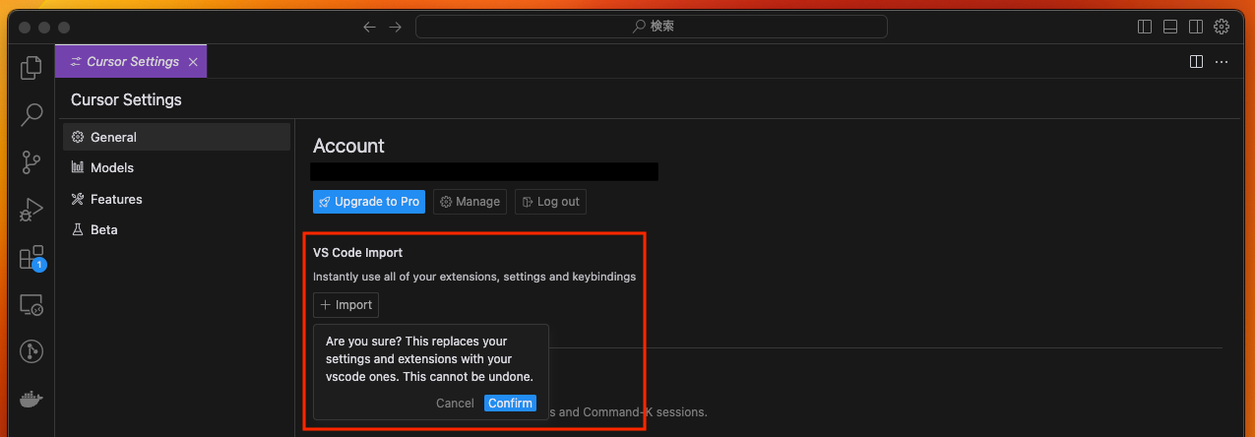Select General in settings sidebar
The width and height of the screenshot is (1255, 437).
click(x=177, y=137)
